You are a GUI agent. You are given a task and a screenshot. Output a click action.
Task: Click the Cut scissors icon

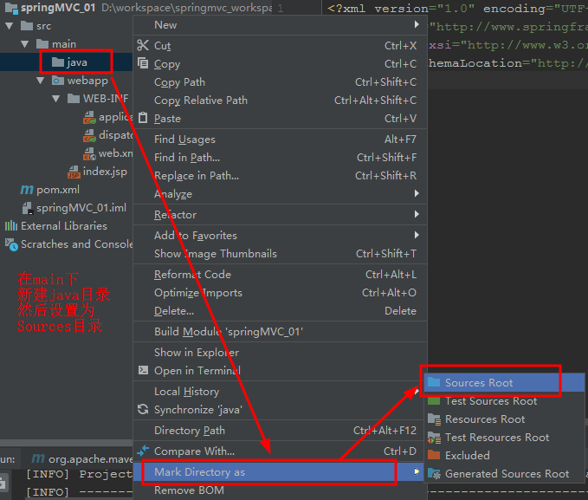[143, 45]
